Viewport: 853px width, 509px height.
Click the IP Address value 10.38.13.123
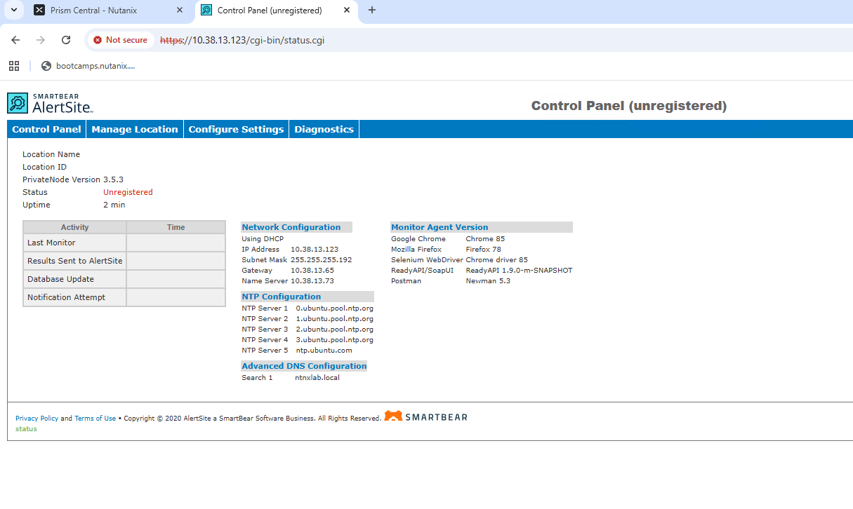pyautogui.click(x=315, y=250)
